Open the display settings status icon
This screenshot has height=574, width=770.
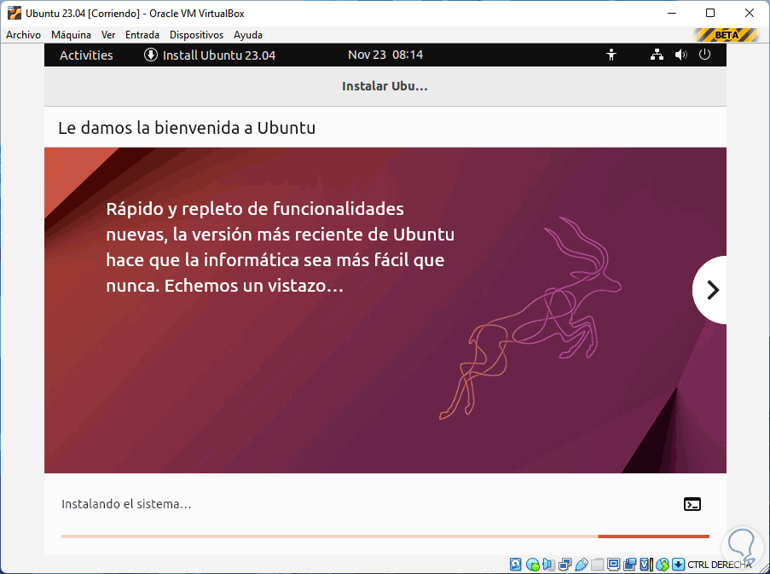[613, 564]
